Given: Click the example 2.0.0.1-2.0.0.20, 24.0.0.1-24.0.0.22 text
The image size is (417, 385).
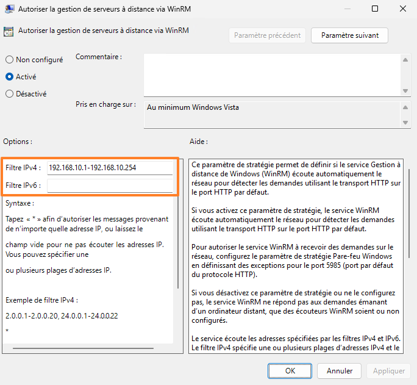Looking at the screenshot, I should point(62,316).
